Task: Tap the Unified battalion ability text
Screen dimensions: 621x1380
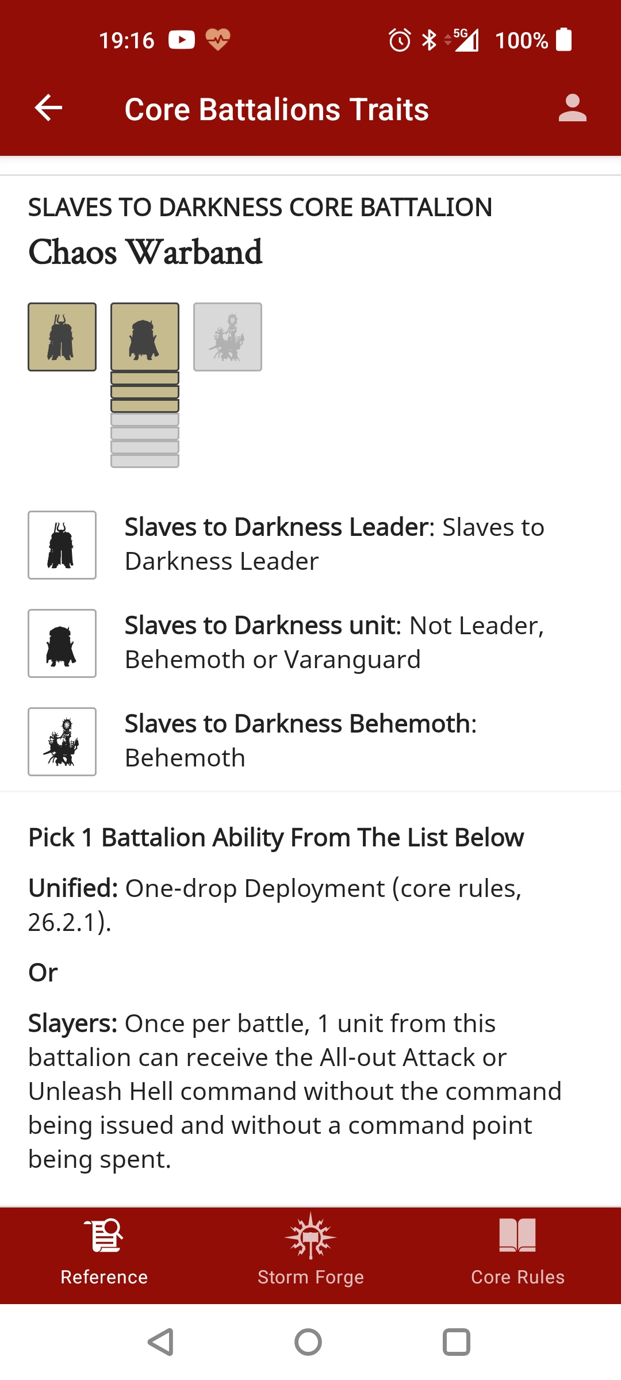Action: click(x=275, y=905)
